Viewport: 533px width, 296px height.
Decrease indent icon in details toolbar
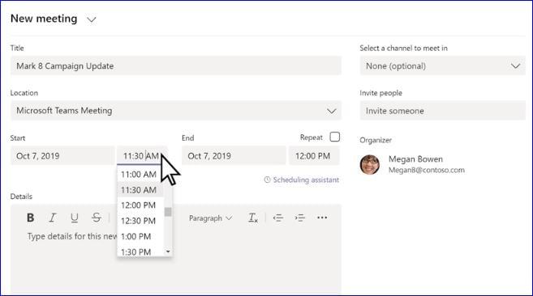[278, 218]
